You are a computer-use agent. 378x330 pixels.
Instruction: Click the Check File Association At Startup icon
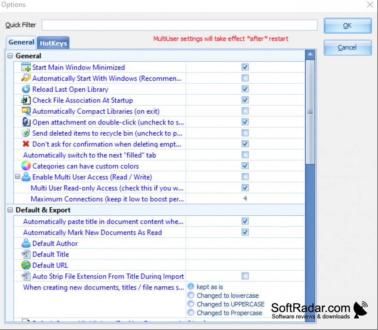(x=26, y=100)
